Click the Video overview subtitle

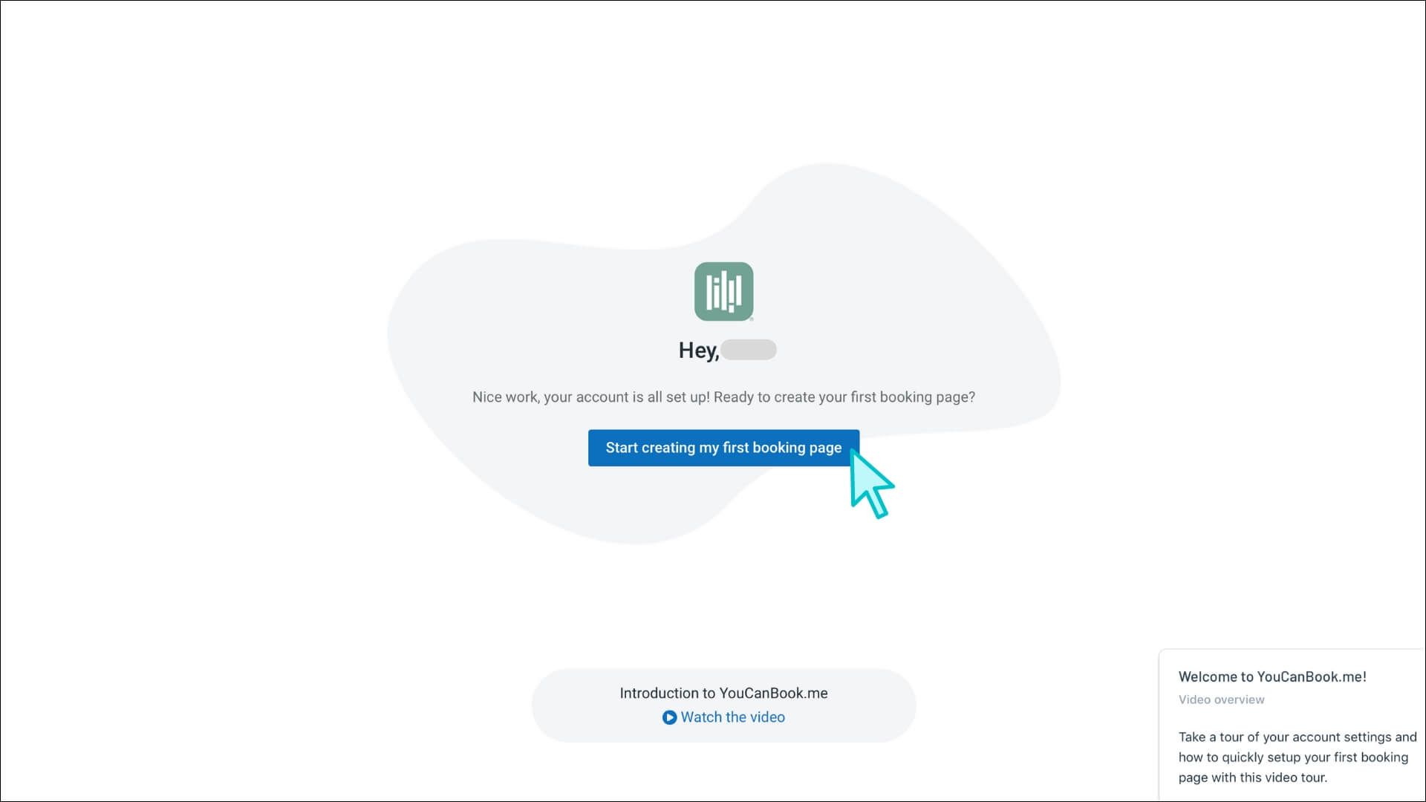[x=1221, y=700]
